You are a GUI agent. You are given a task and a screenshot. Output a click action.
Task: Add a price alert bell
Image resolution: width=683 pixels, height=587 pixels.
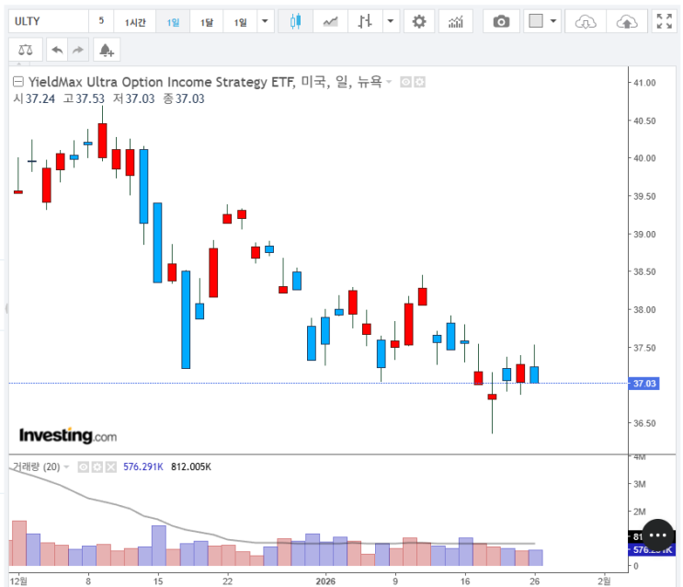point(107,50)
